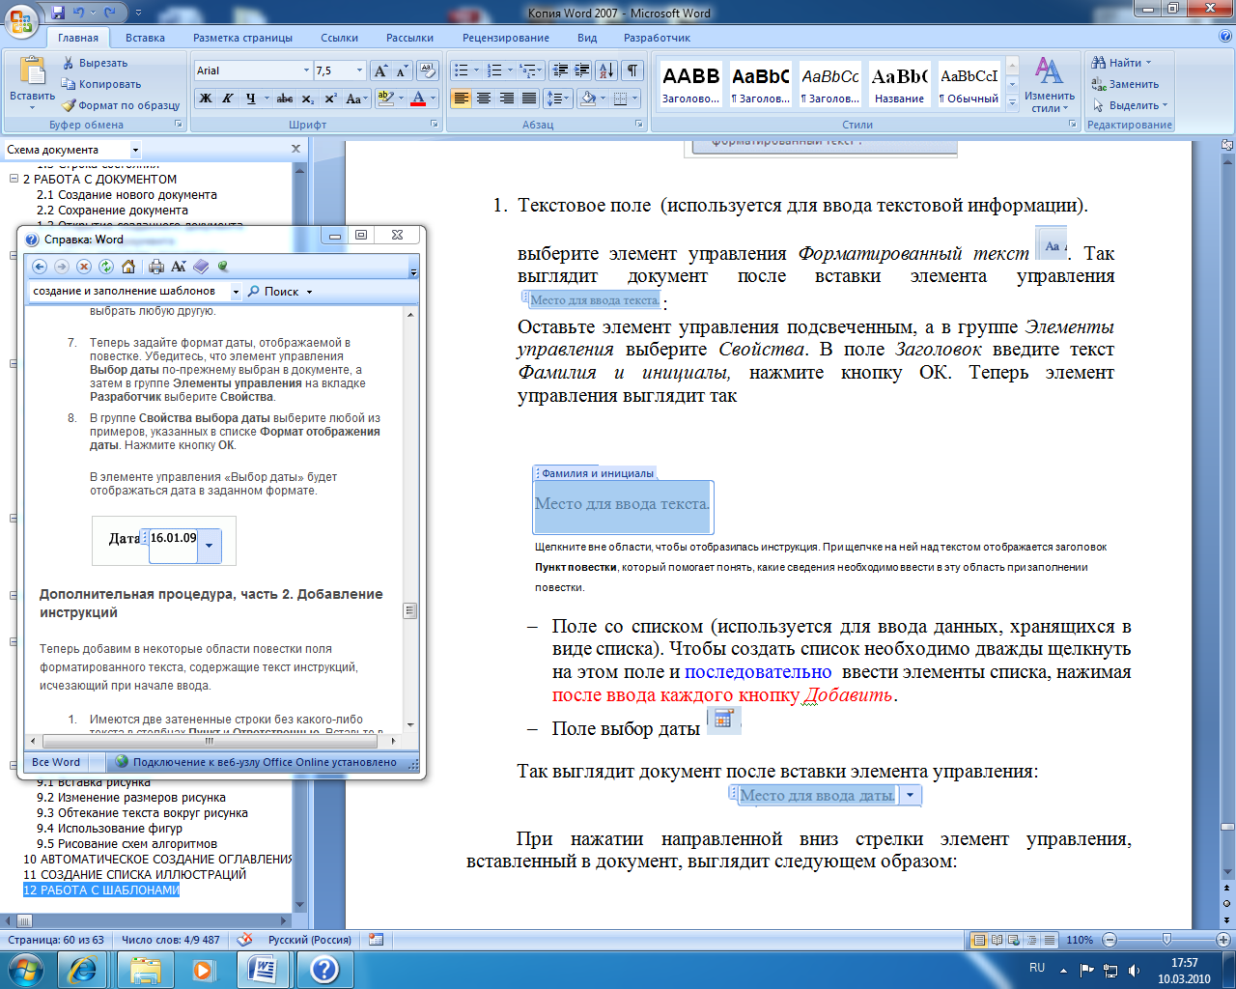Select Format Painter (Формат по образцу)
Screen dimensions: 1236x989
click(121, 105)
